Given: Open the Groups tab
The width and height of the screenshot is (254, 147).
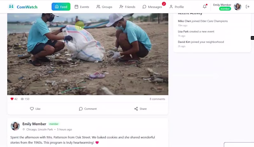Looking at the screenshot, I should tap(104, 7).
